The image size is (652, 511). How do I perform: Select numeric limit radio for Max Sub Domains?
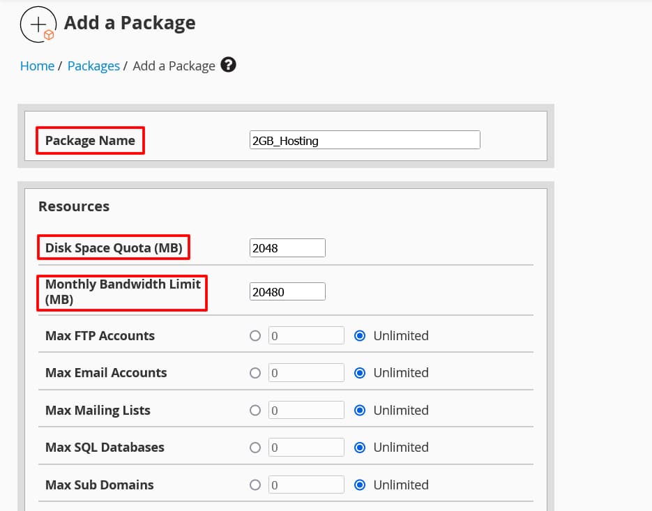pos(255,485)
